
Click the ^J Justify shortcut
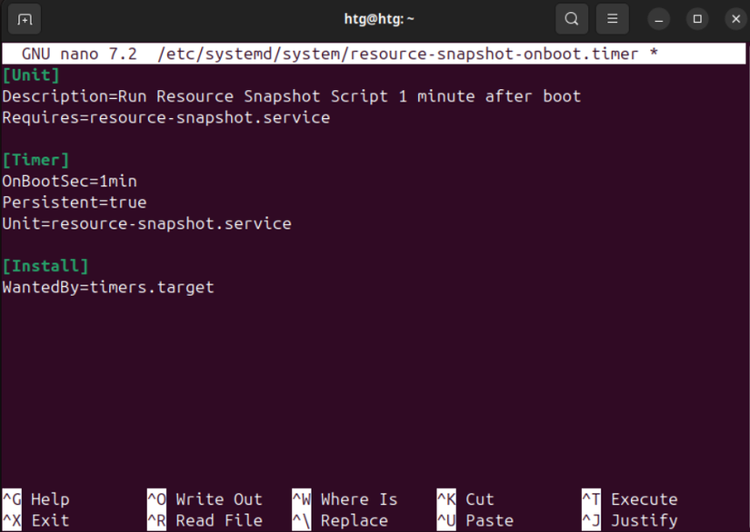click(629, 520)
